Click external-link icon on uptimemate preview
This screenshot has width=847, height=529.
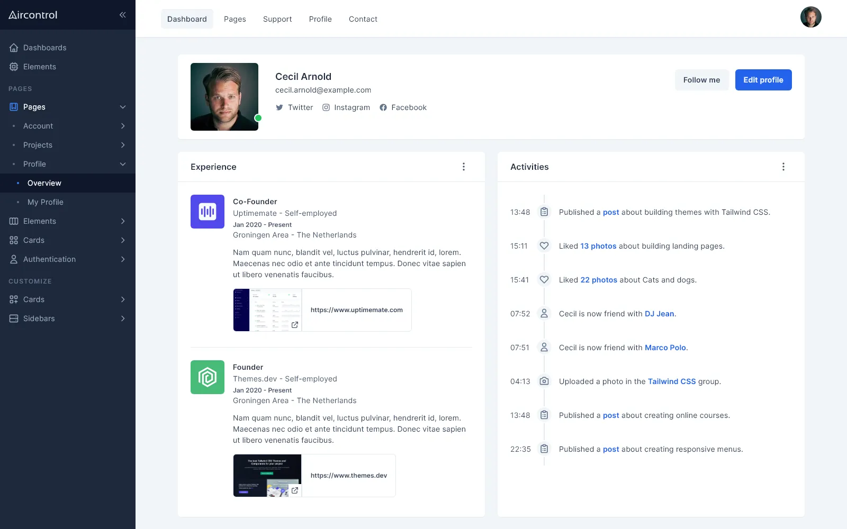[x=295, y=325]
